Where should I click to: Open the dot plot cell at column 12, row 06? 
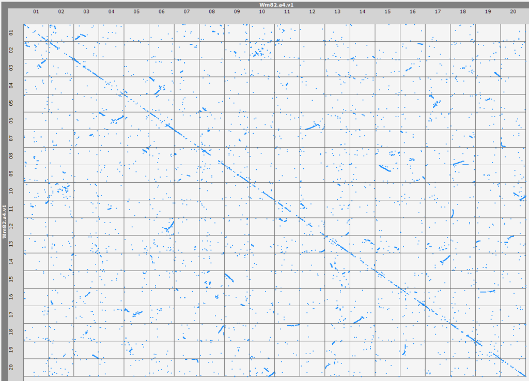click(313, 121)
